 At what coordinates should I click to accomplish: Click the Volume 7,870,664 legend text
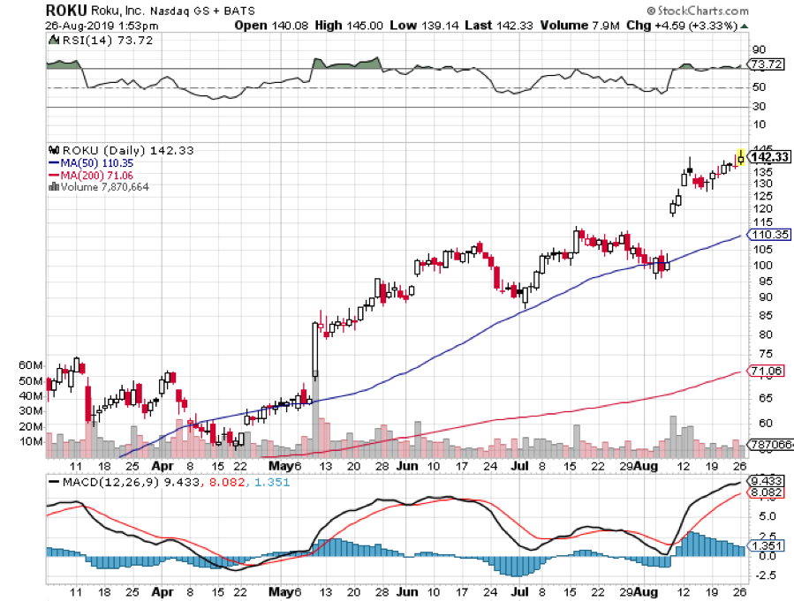pos(105,187)
